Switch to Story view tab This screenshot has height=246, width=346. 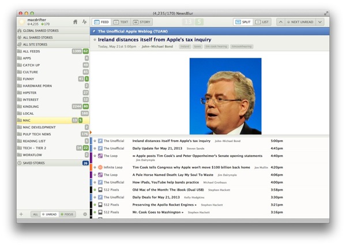[142, 22]
